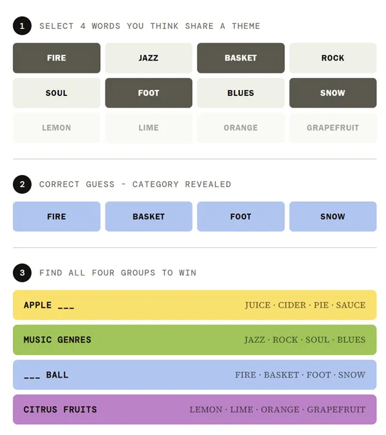Viewport: 386px width, 435px height.
Task: Click the blue revealed FIRE tile
Action: click(x=57, y=216)
